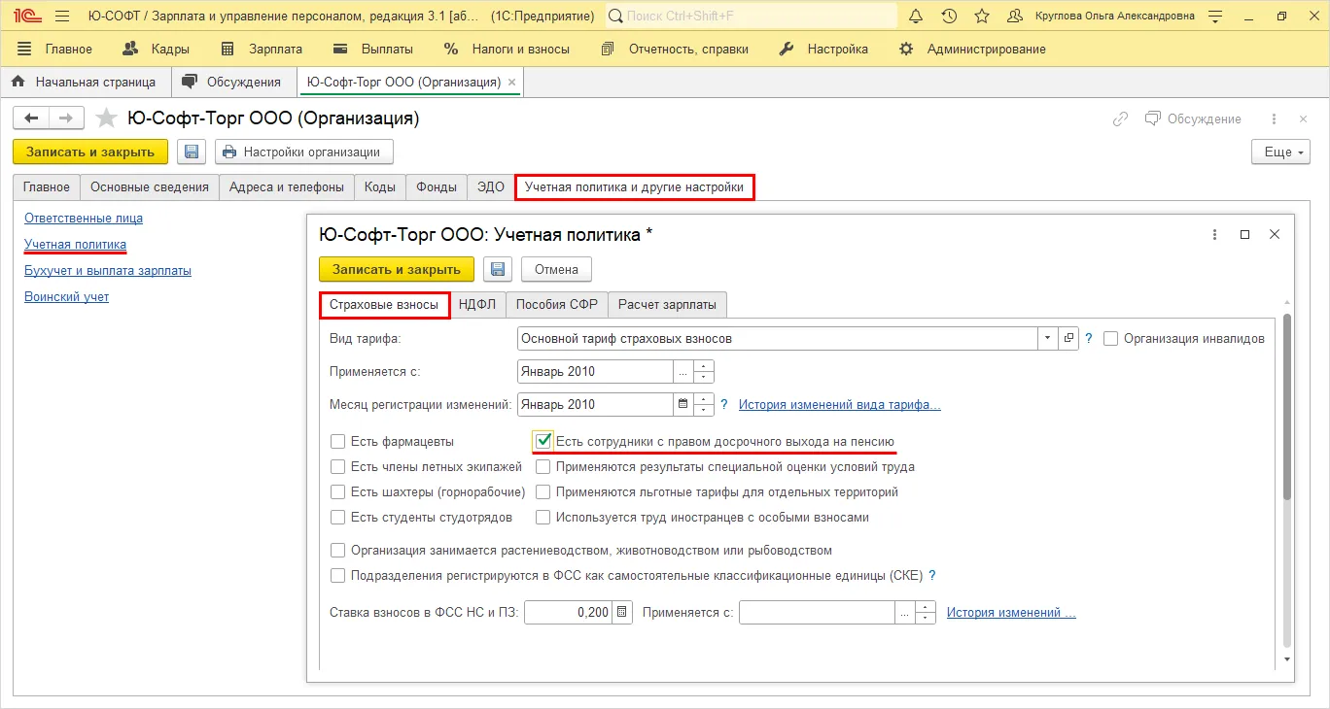Open Администрирование menu section

click(x=972, y=50)
